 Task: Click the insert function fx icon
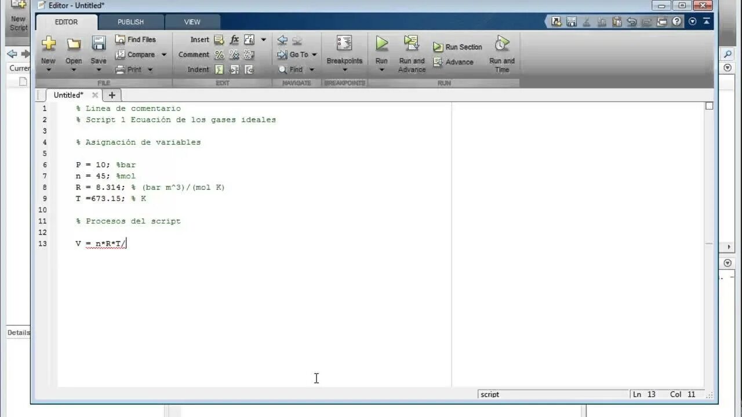pyautogui.click(x=234, y=39)
